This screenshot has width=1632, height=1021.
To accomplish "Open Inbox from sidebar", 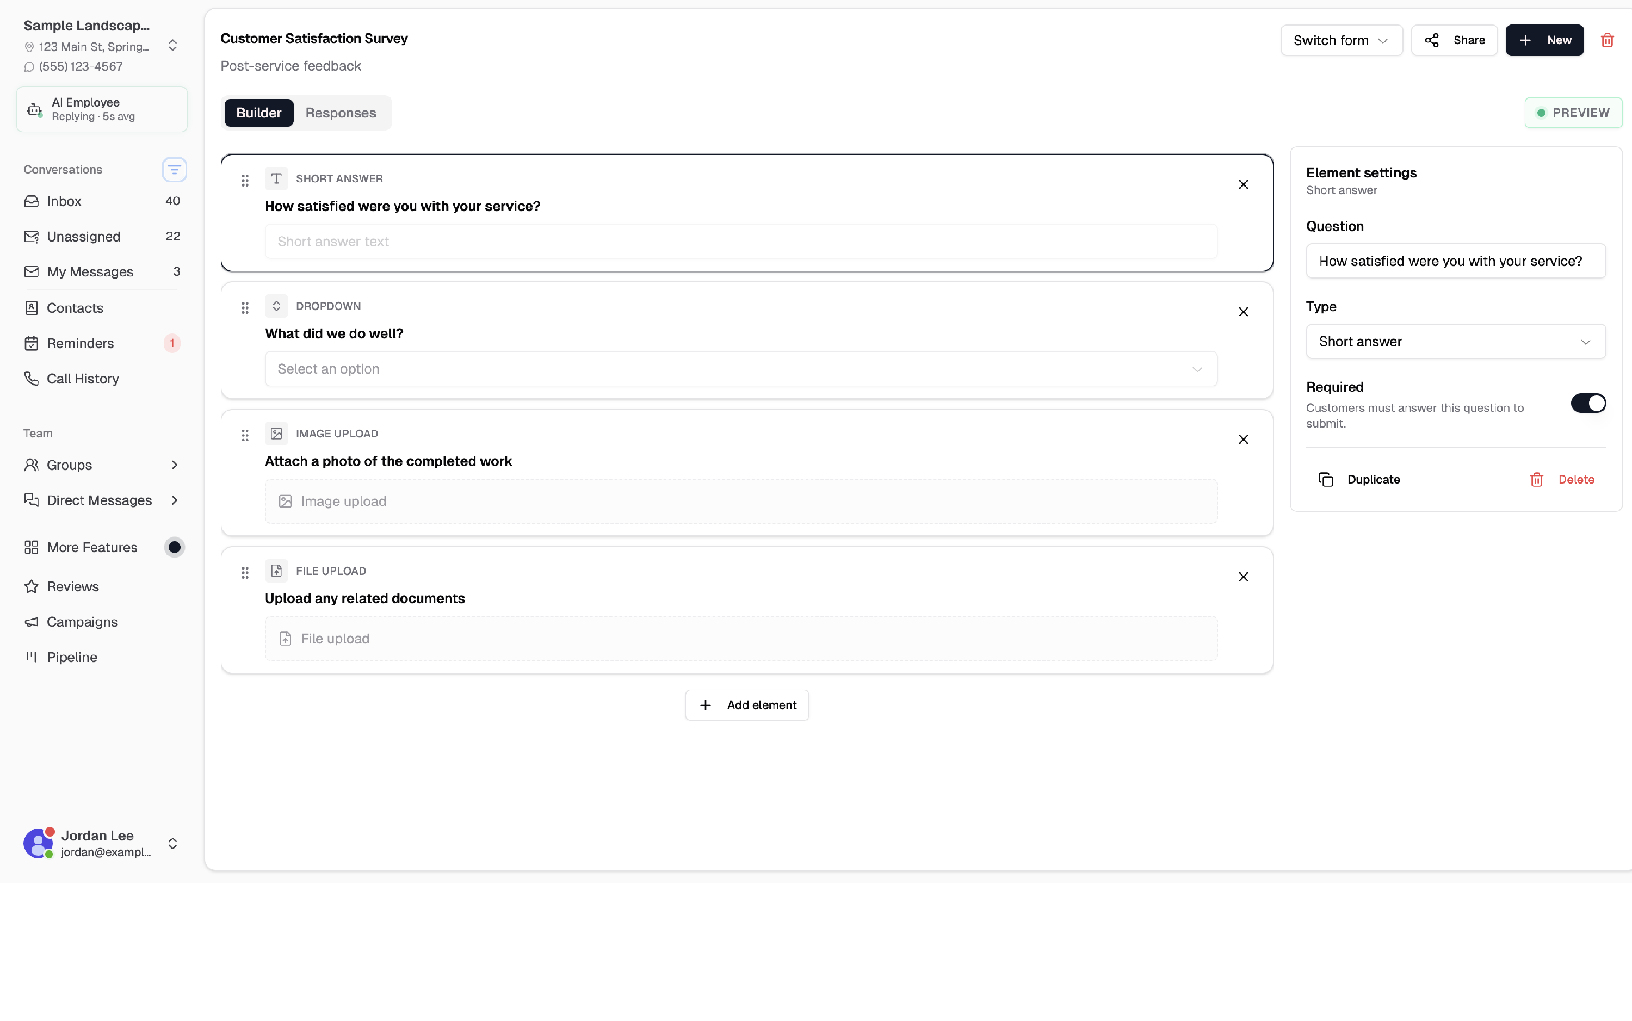I will coord(102,201).
